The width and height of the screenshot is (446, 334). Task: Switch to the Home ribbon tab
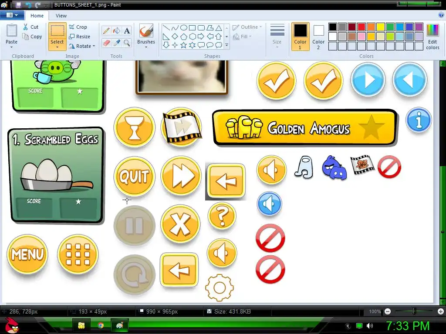coord(37,16)
